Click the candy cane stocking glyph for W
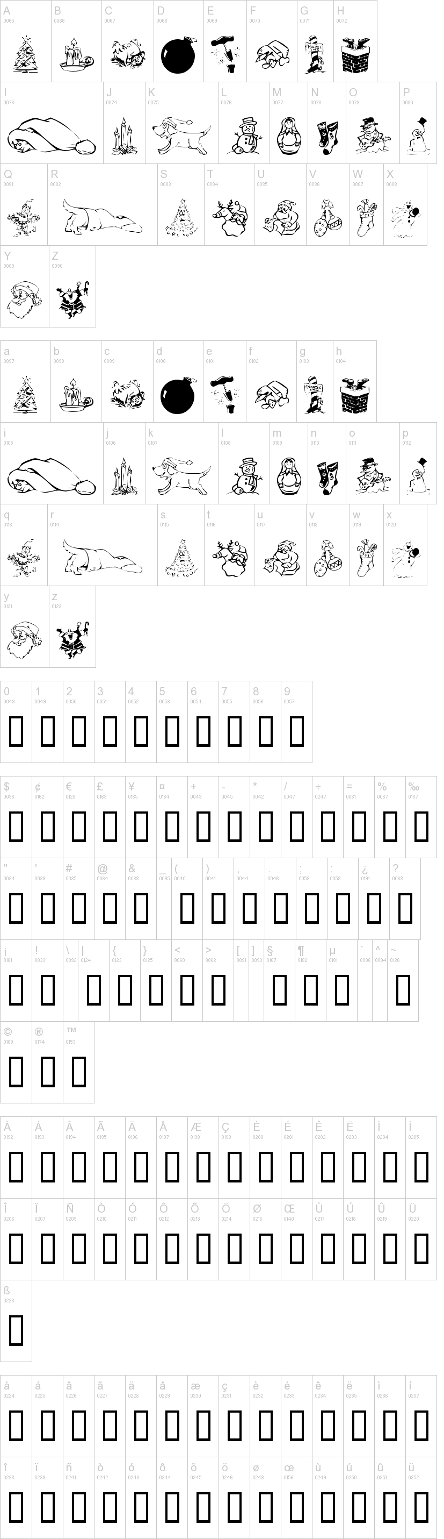This screenshot has height=1539, width=444. pos(366,219)
